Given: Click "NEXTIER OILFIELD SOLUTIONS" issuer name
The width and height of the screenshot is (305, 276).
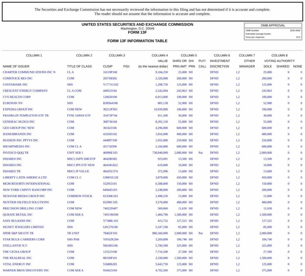Looking at the screenshot, I should point(26,202).
